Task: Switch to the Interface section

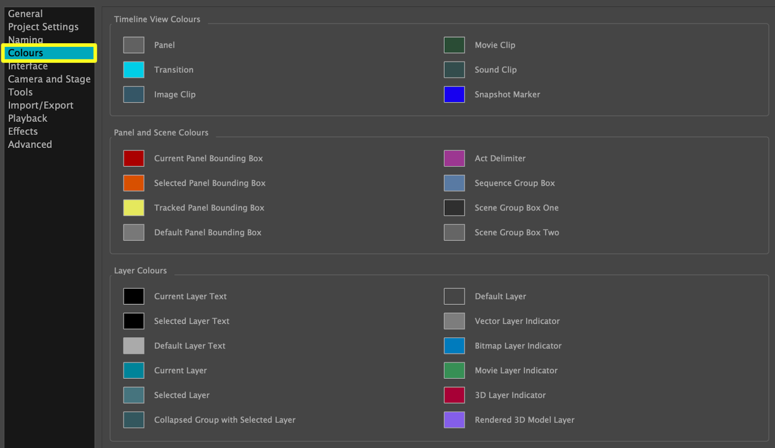Action: (x=28, y=66)
